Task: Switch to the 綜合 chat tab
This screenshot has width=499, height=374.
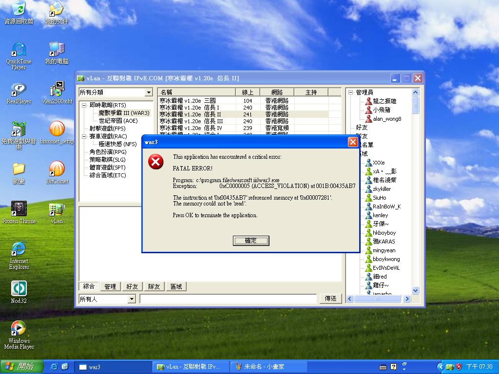Action: pyautogui.click(x=89, y=286)
